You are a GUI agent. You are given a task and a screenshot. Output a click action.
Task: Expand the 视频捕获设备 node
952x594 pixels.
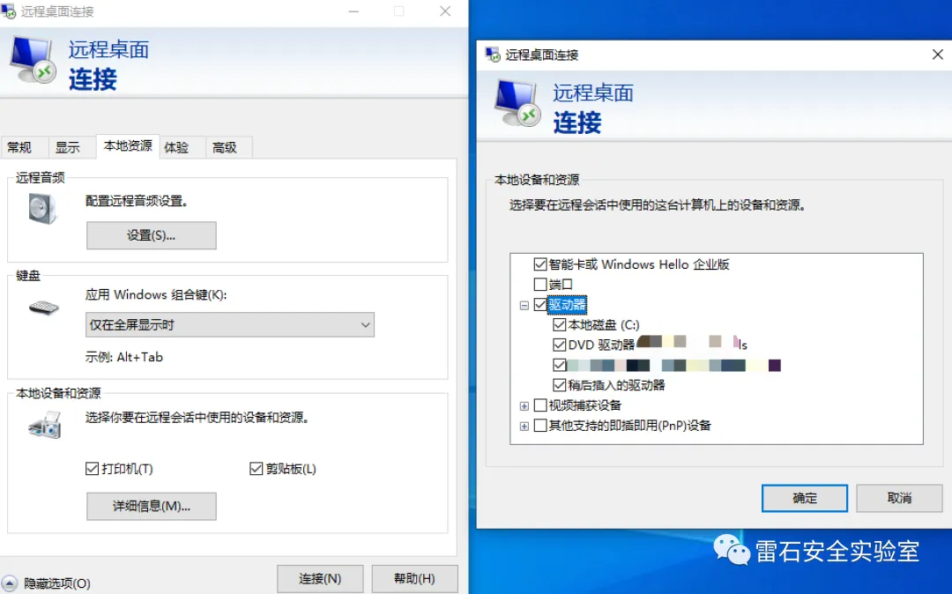[524, 406]
